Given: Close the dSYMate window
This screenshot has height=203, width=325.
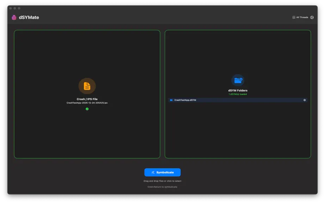Looking at the screenshot, I should 11,8.
